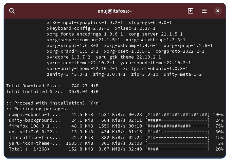Image resolution: width=231 pixels, height=161 pixels.
Task: Click unity-background... download row name
Action: tap(34, 120)
